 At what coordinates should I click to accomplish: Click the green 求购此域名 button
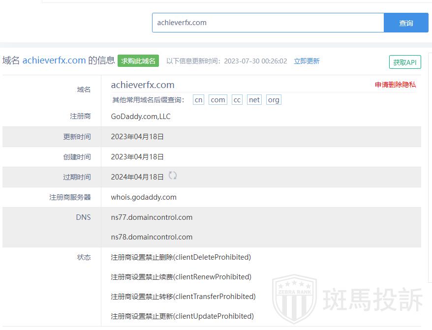click(x=138, y=61)
